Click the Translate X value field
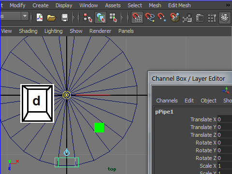 225,119
